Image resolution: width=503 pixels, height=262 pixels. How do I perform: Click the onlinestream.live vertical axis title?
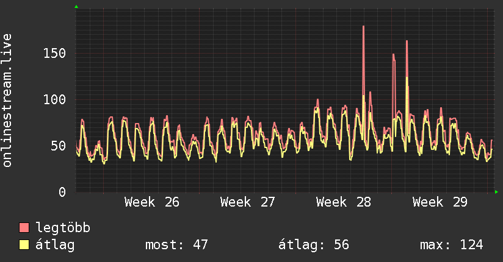click(7, 101)
